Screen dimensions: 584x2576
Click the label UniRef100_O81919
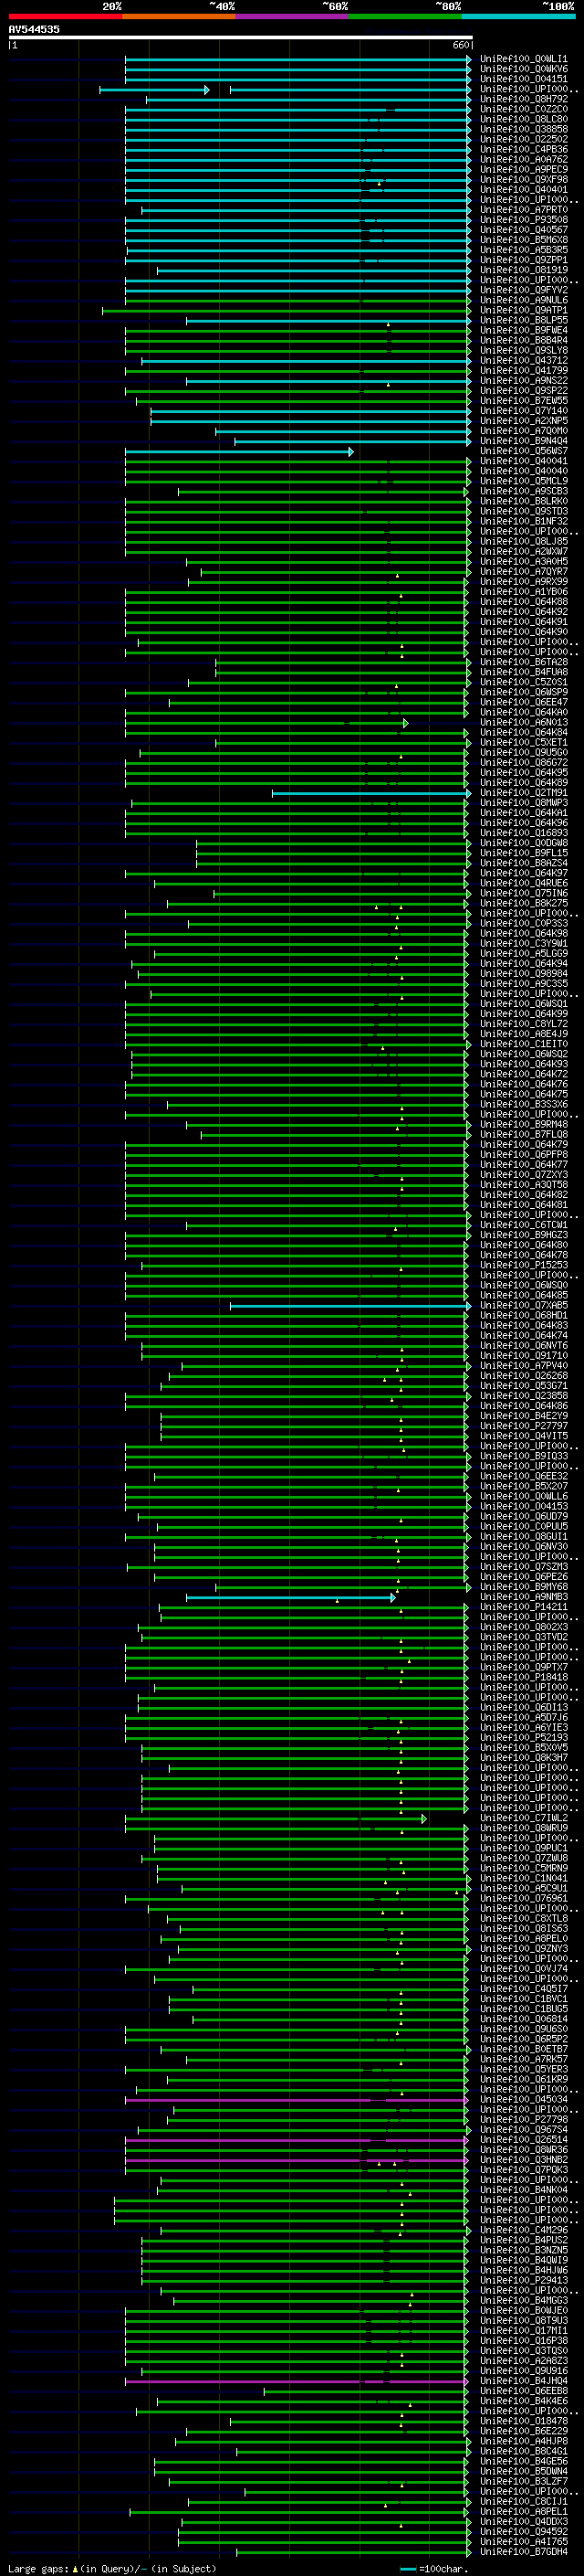click(523, 270)
